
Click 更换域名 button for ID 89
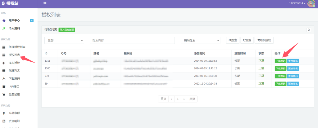293,84
